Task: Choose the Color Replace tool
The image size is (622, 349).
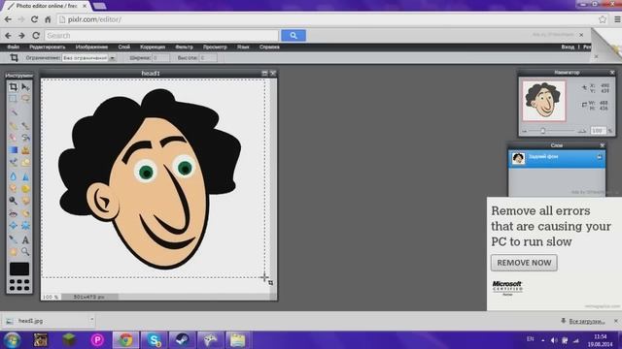Action: [13, 162]
